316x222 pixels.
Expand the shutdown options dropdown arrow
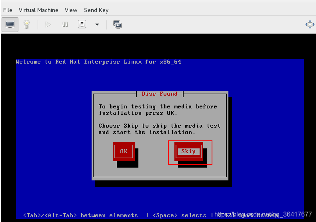point(97,24)
